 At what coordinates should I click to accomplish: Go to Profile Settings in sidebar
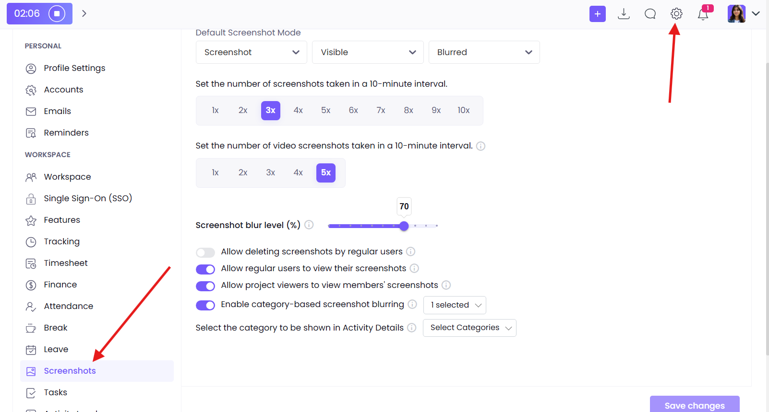point(74,68)
